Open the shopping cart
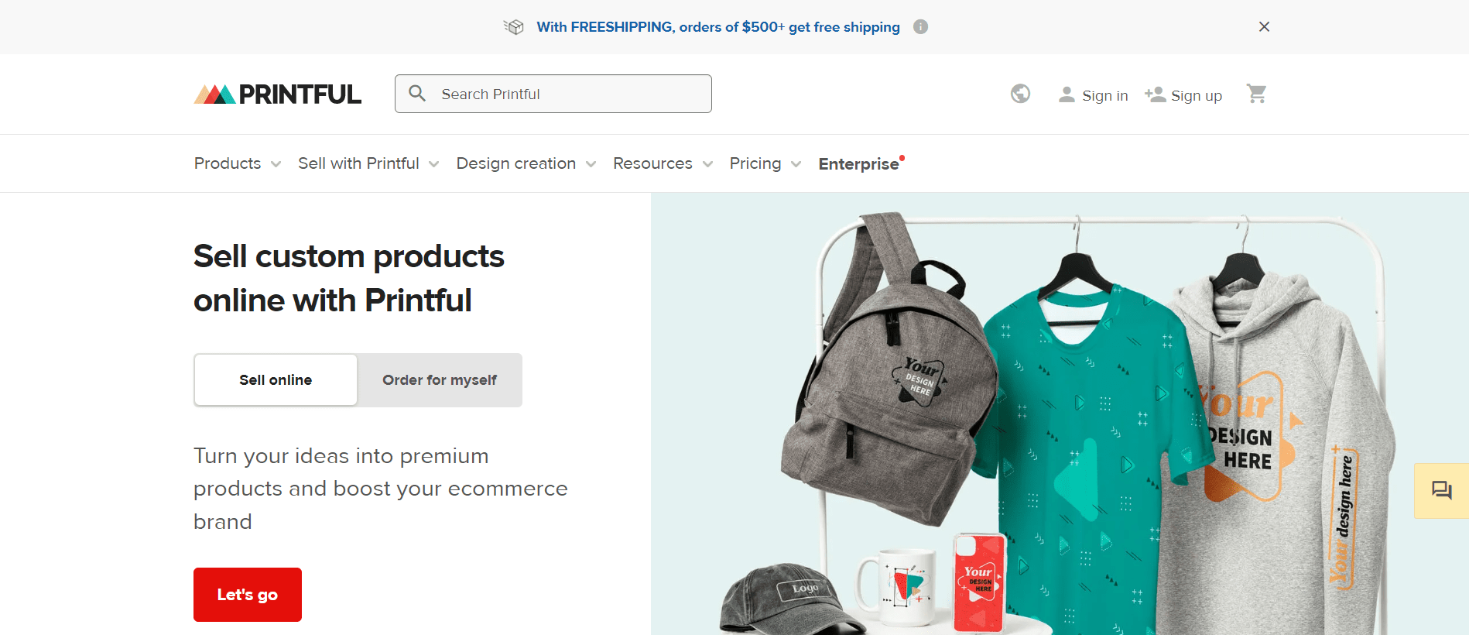The height and width of the screenshot is (635, 1469). click(1256, 94)
